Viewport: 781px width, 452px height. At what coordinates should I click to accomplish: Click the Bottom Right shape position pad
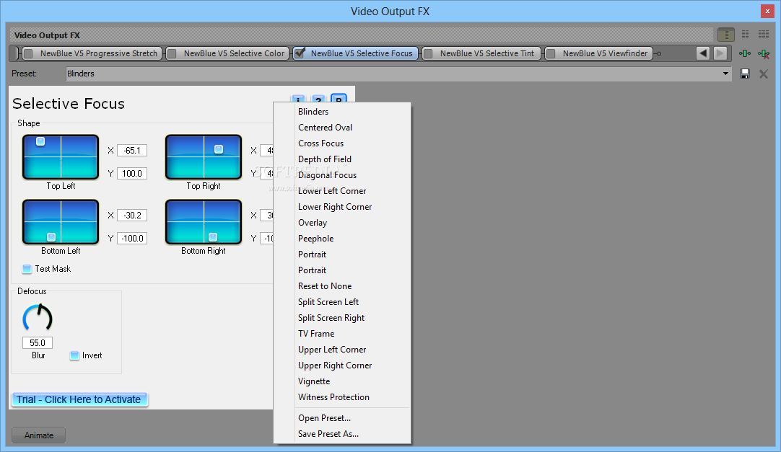pyautogui.click(x=204, y=222)
